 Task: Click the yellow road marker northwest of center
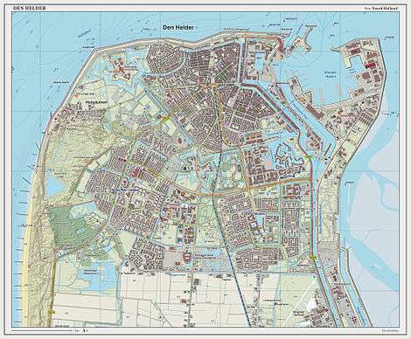click(166, 118)
